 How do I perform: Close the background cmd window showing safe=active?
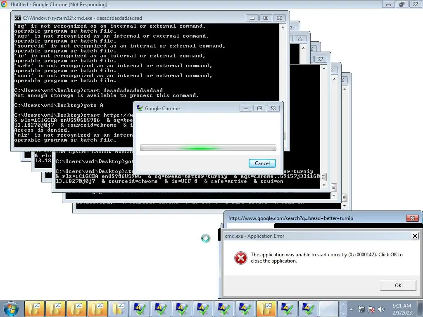(x=321, y=59)
